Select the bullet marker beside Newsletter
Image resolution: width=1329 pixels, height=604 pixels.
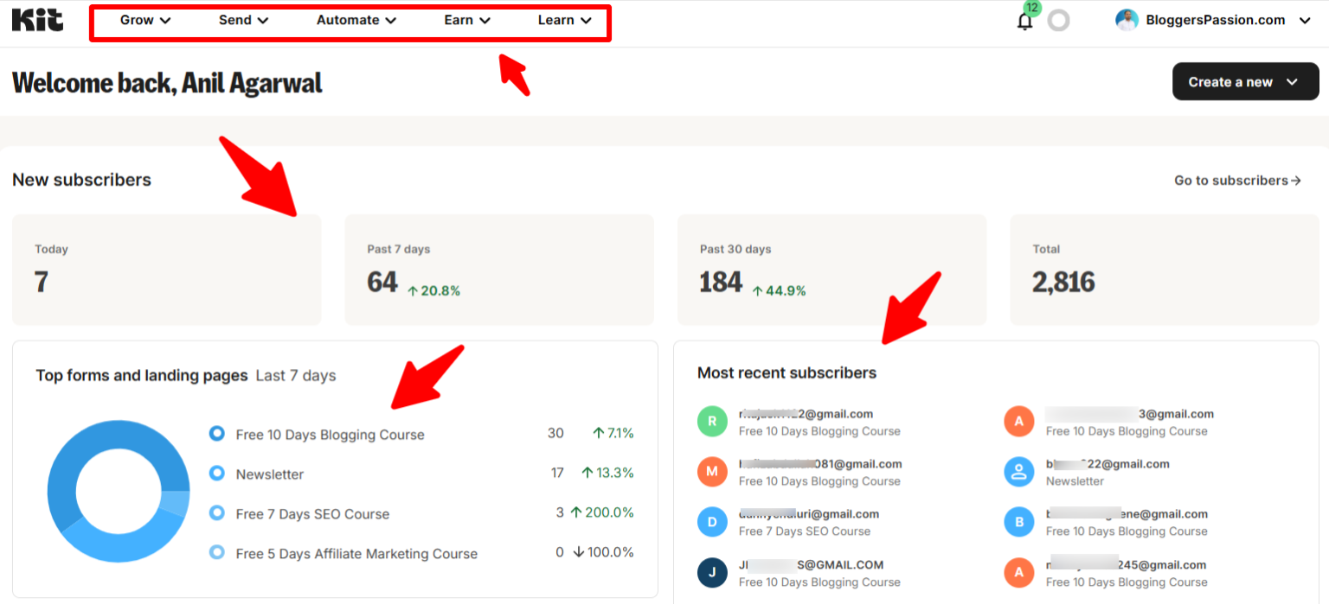(x=216, y=474)
